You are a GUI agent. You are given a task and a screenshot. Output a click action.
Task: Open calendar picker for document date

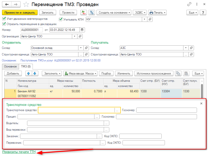click(82, 30)
